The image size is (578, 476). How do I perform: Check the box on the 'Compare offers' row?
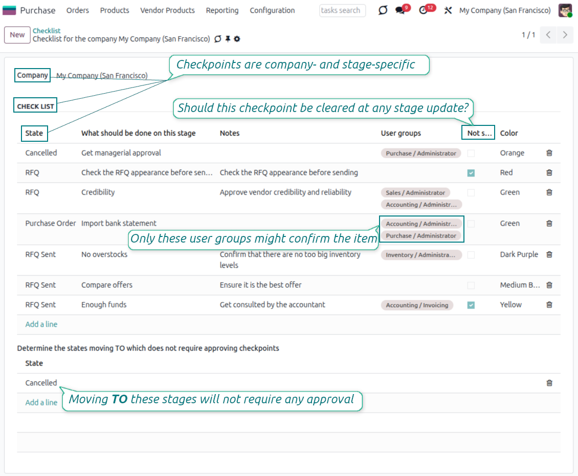coord(471,285)
